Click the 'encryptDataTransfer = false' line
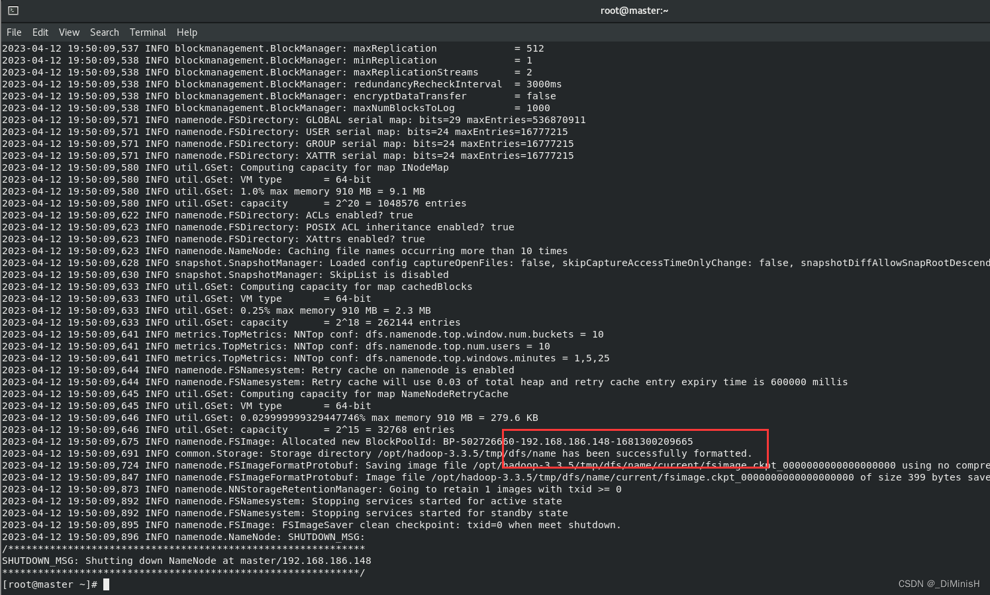 click(x=279, y=96)
